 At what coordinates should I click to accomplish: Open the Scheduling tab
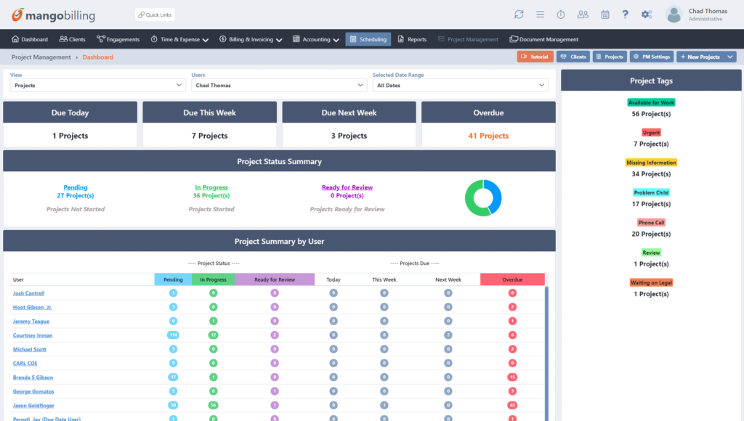pos(368,39)
